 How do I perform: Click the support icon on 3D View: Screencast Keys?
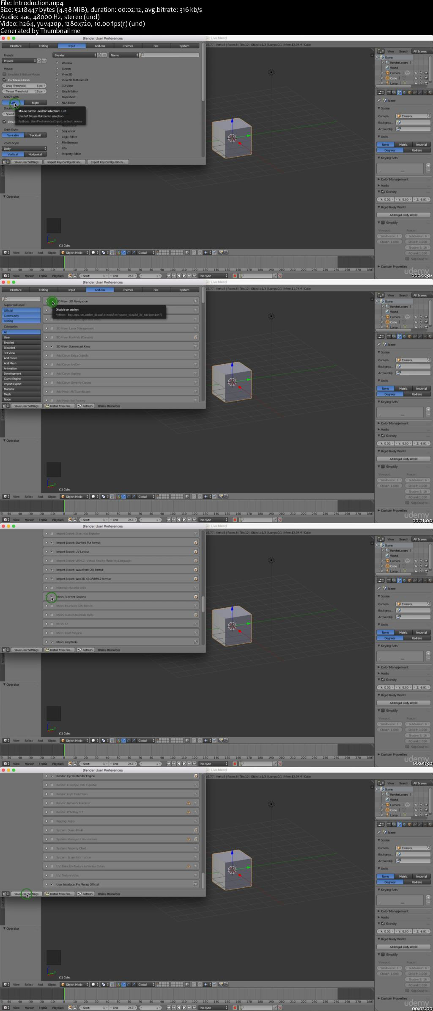coord(196,346)
